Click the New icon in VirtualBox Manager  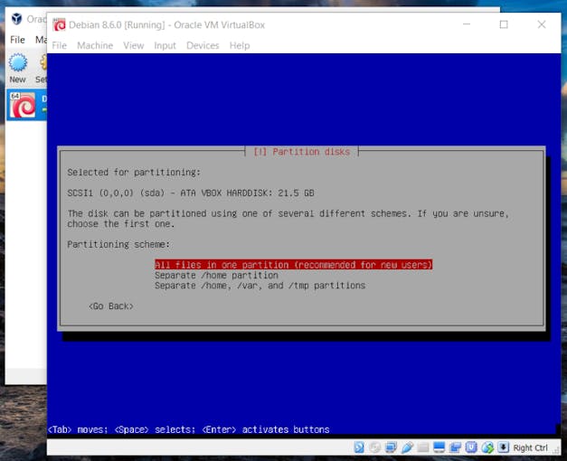click(18, 62)
